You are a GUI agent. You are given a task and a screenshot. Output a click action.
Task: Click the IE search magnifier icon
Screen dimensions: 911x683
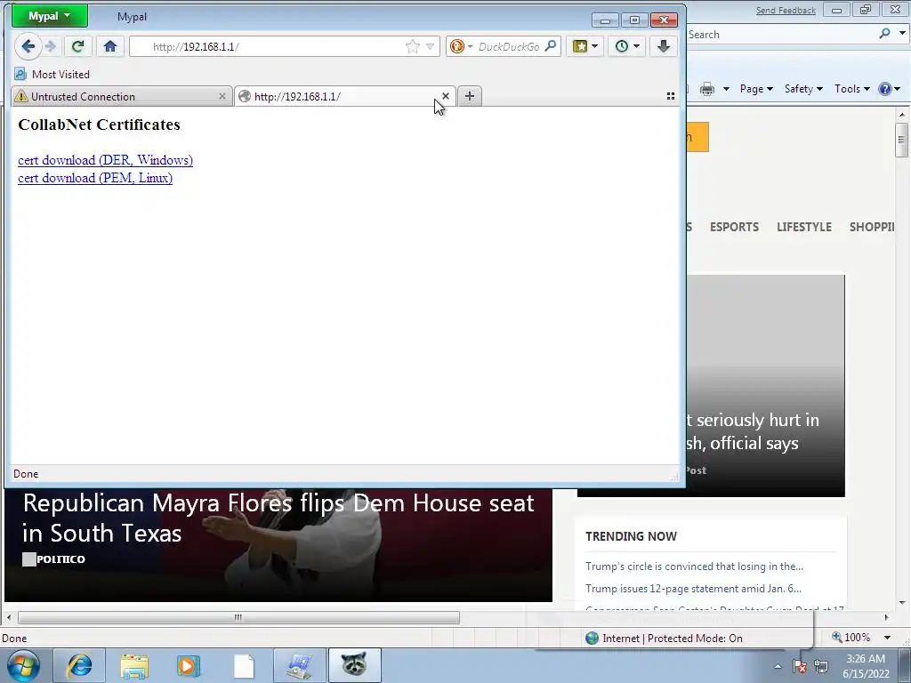click(x=884, y=34)
